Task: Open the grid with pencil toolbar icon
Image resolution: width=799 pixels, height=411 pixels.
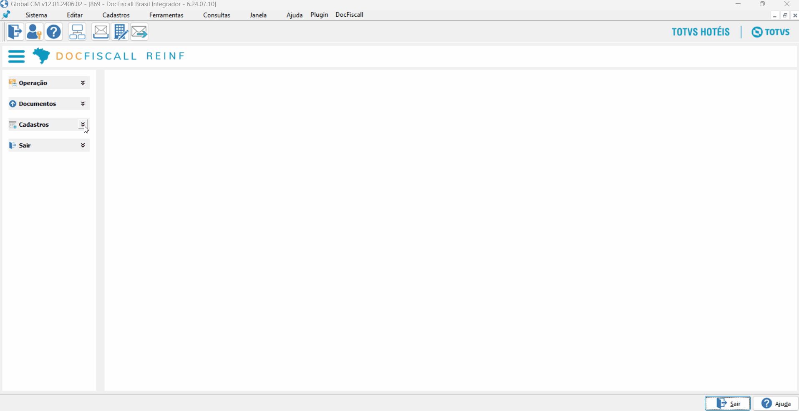Action: (121, 32)
